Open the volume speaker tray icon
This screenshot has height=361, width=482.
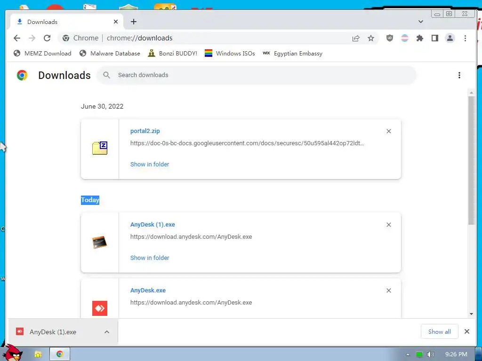pos(430,354)
